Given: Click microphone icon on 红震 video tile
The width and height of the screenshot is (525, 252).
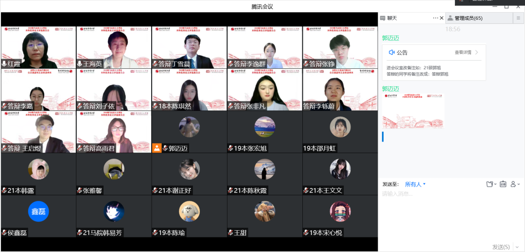Looking at the screenshot, I should (4, 64).
